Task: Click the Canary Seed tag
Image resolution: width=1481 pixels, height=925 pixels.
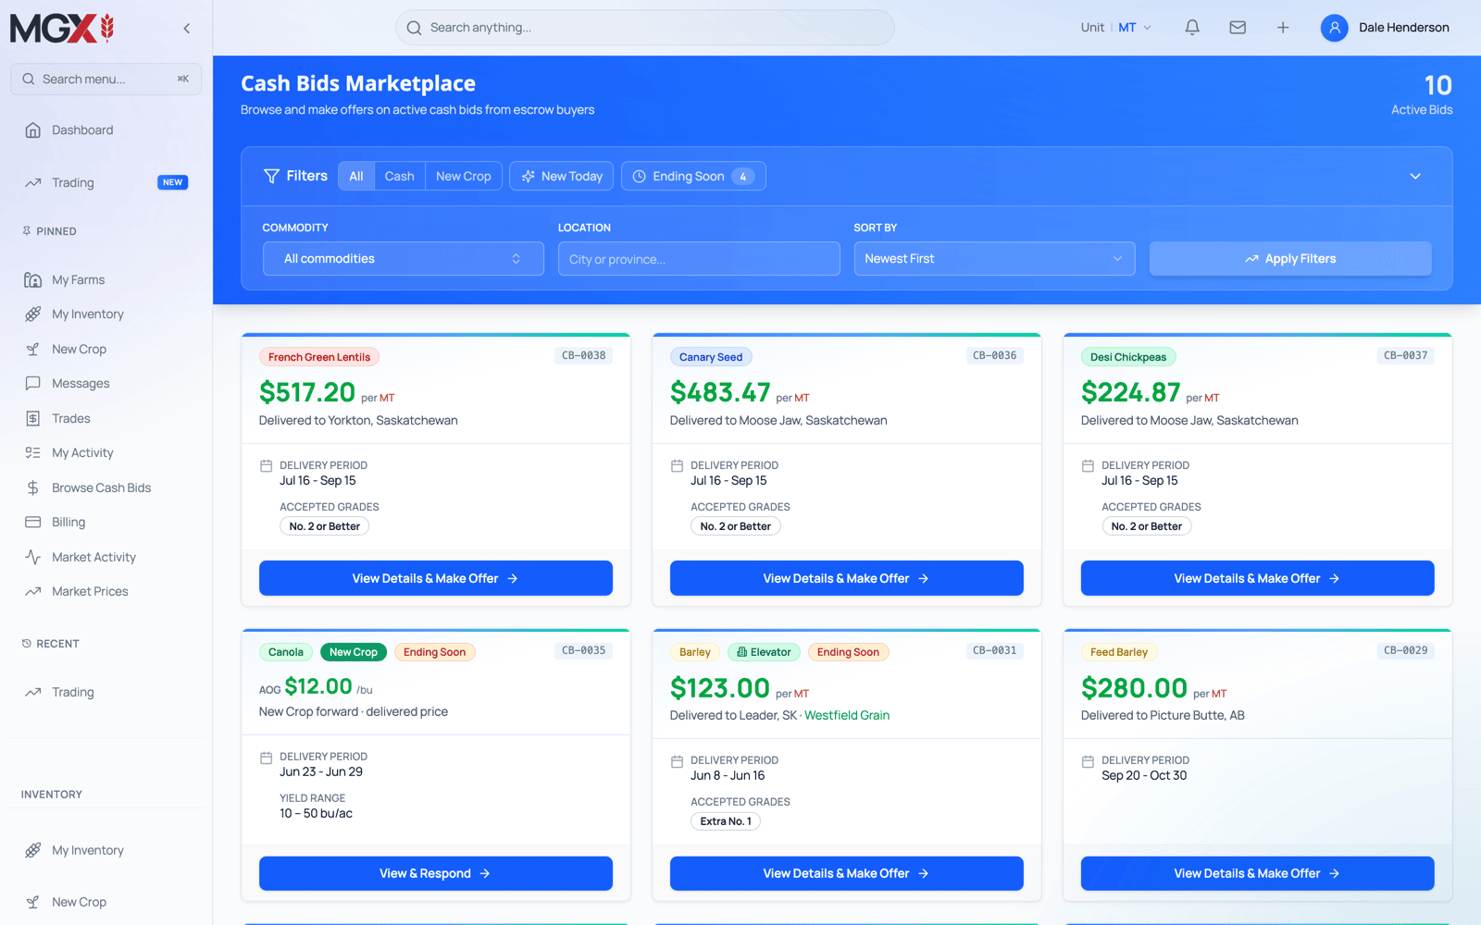Action: pyautogui.click(x=711, y=357)
